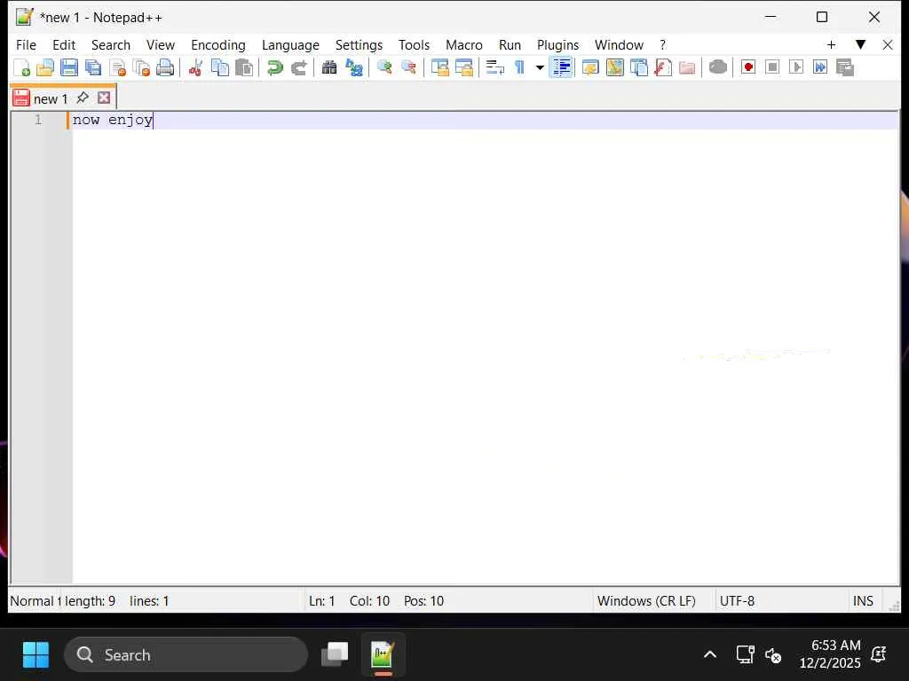This screenshot has height=681, width=909.
Task: Click the Zoom In magnifier icon
Action: click(384, 67)
